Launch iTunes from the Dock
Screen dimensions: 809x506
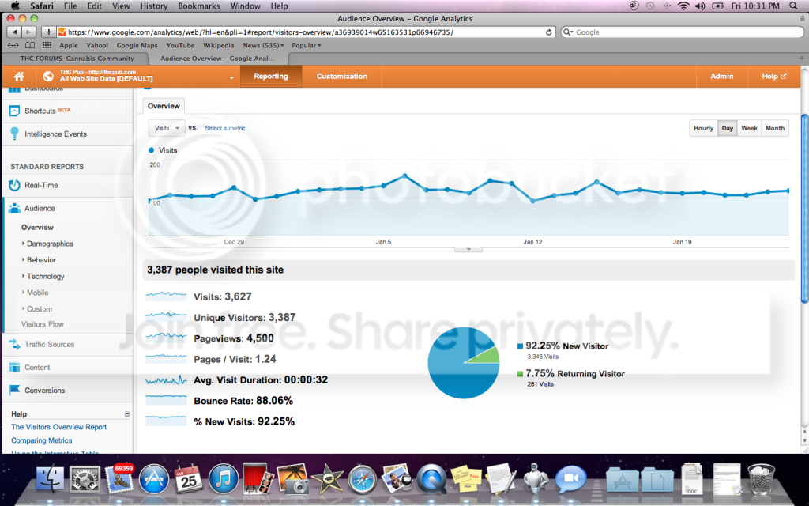[x=223, y=478]
